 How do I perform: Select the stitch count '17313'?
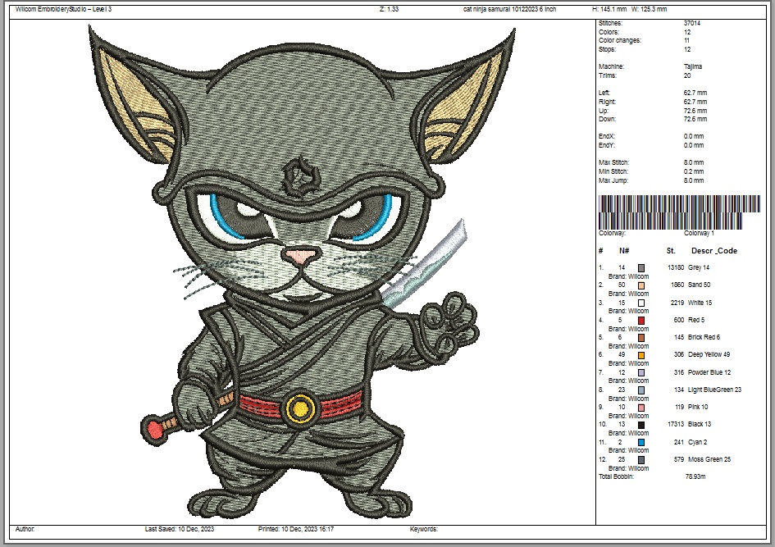(676, 424)
